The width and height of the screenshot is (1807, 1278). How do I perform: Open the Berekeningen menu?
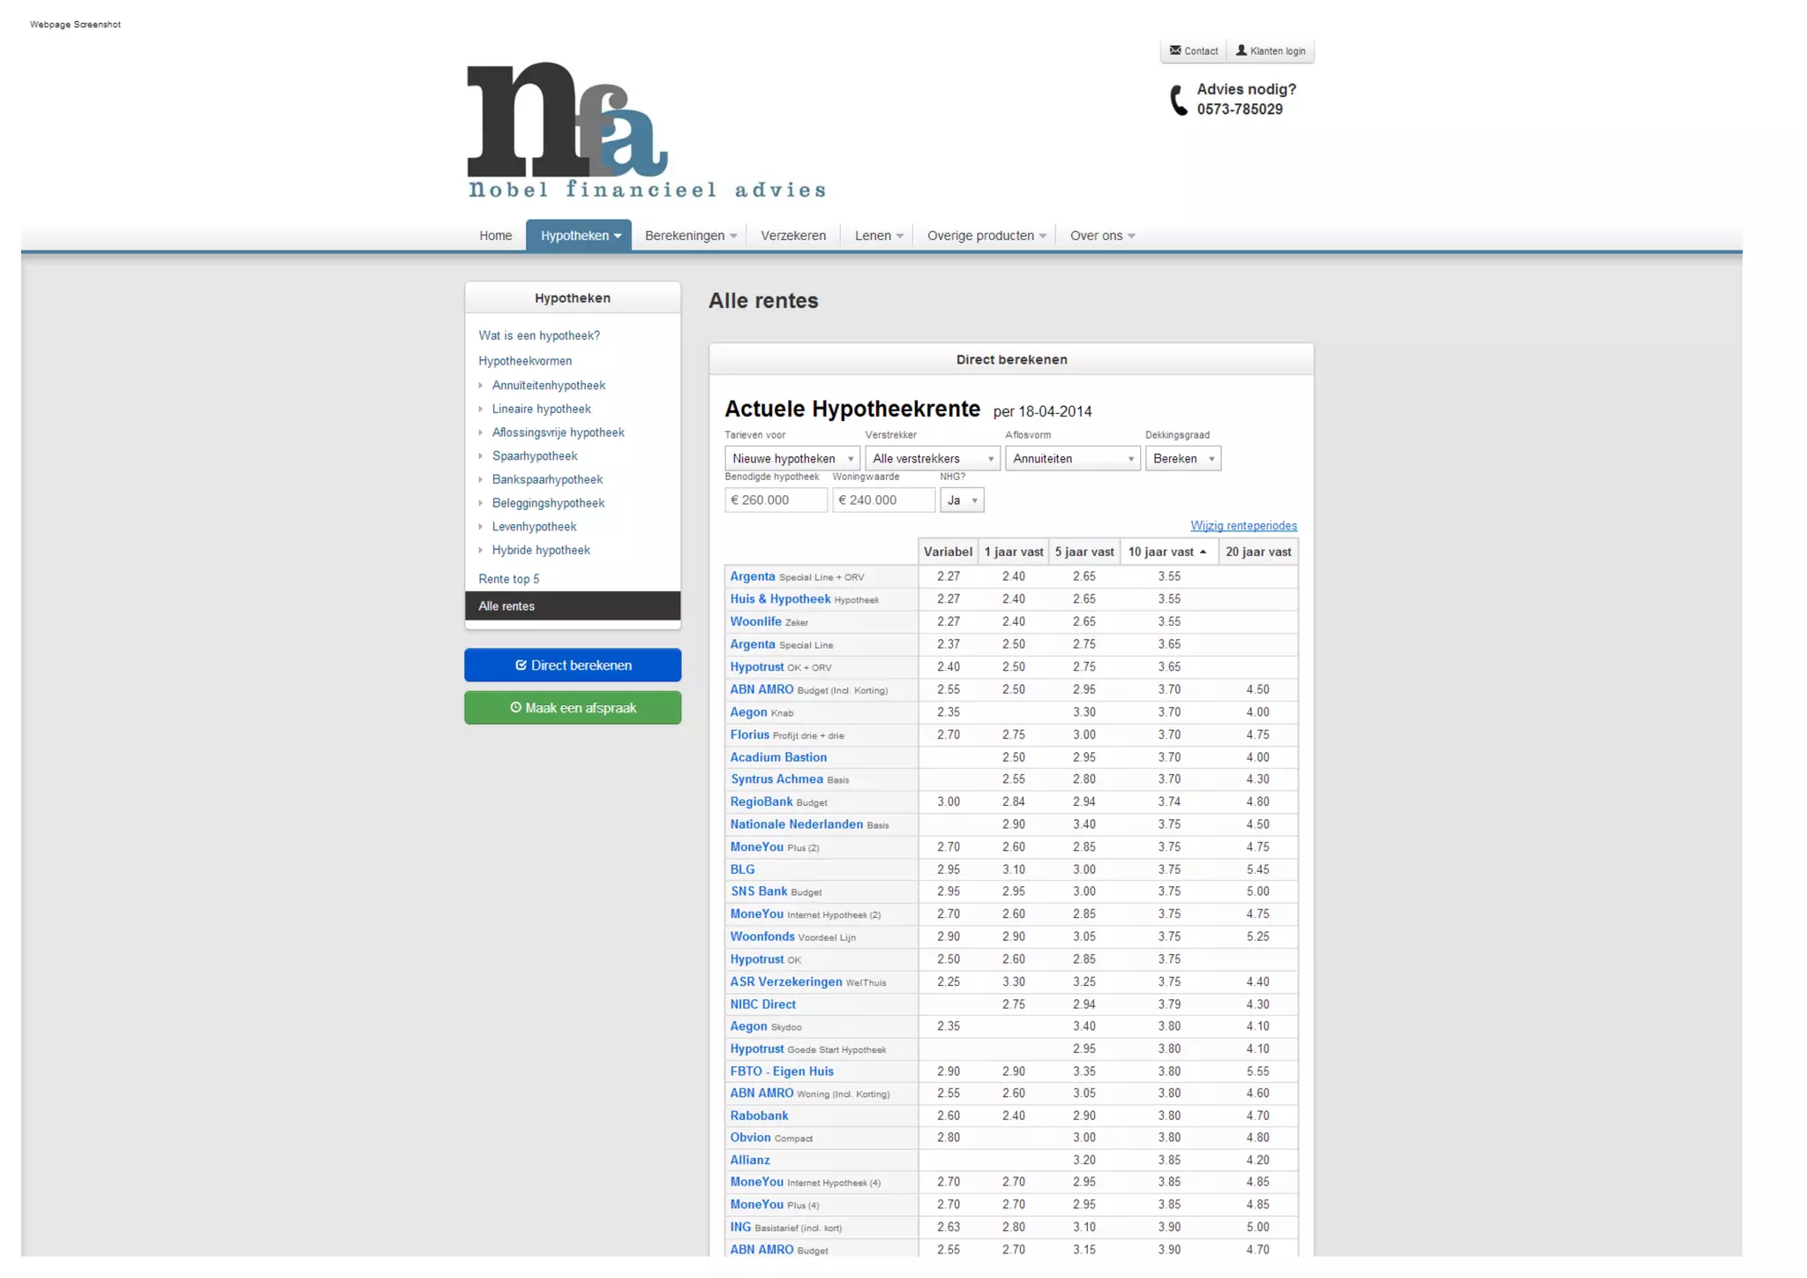690,236
